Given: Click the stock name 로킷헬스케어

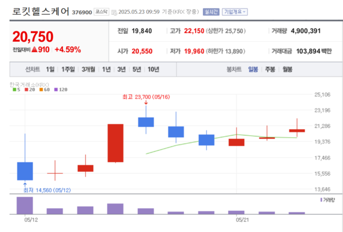Looking at the screenshot, I should (x=41, y=11).
